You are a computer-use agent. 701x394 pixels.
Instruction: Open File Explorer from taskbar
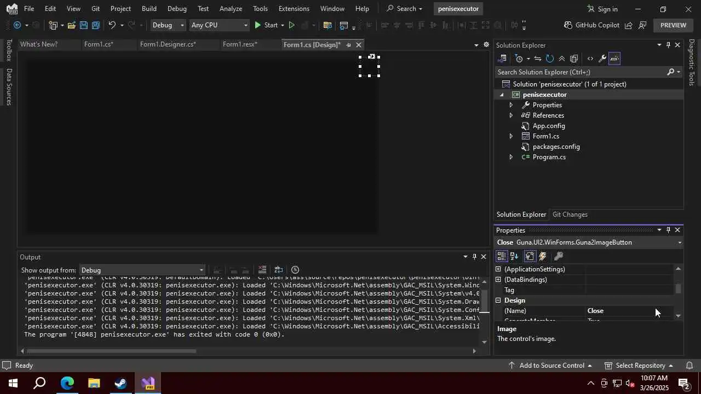coord(94,383)
